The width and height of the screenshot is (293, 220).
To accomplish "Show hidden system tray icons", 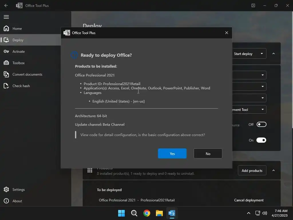I will point(249,213).
